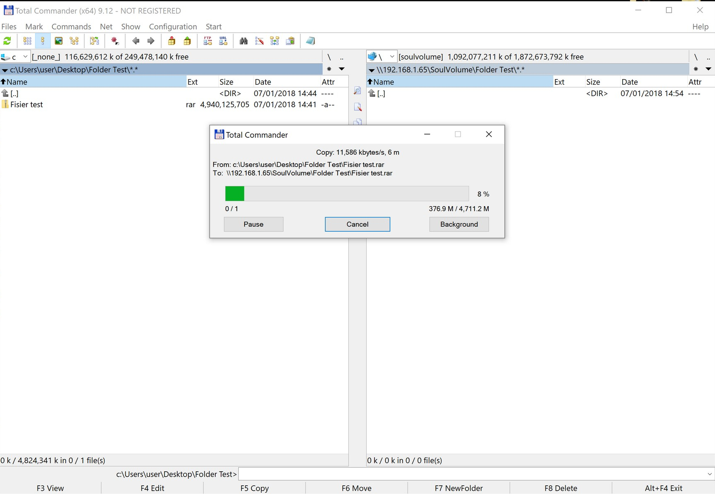Click the F7 NewFolder button
715x494 pixels.
click(459, 488)
